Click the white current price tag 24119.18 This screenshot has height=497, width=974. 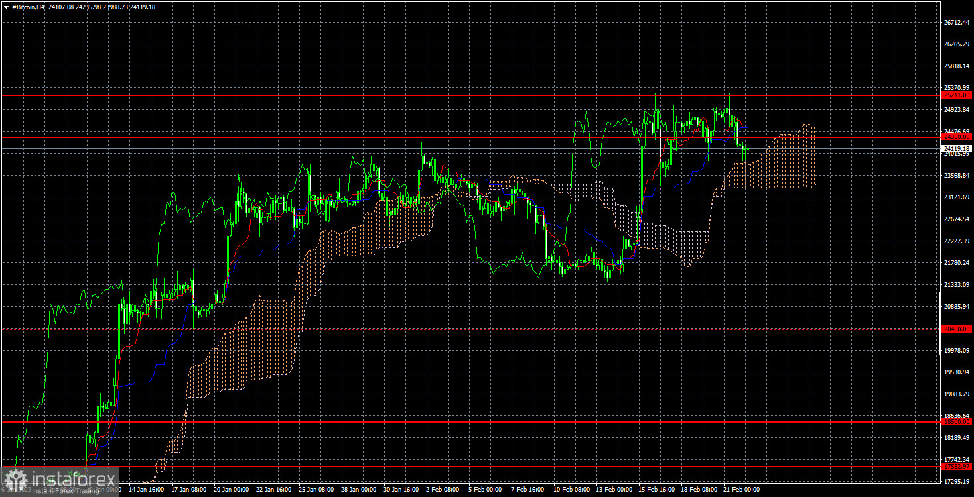pos(957,148)
